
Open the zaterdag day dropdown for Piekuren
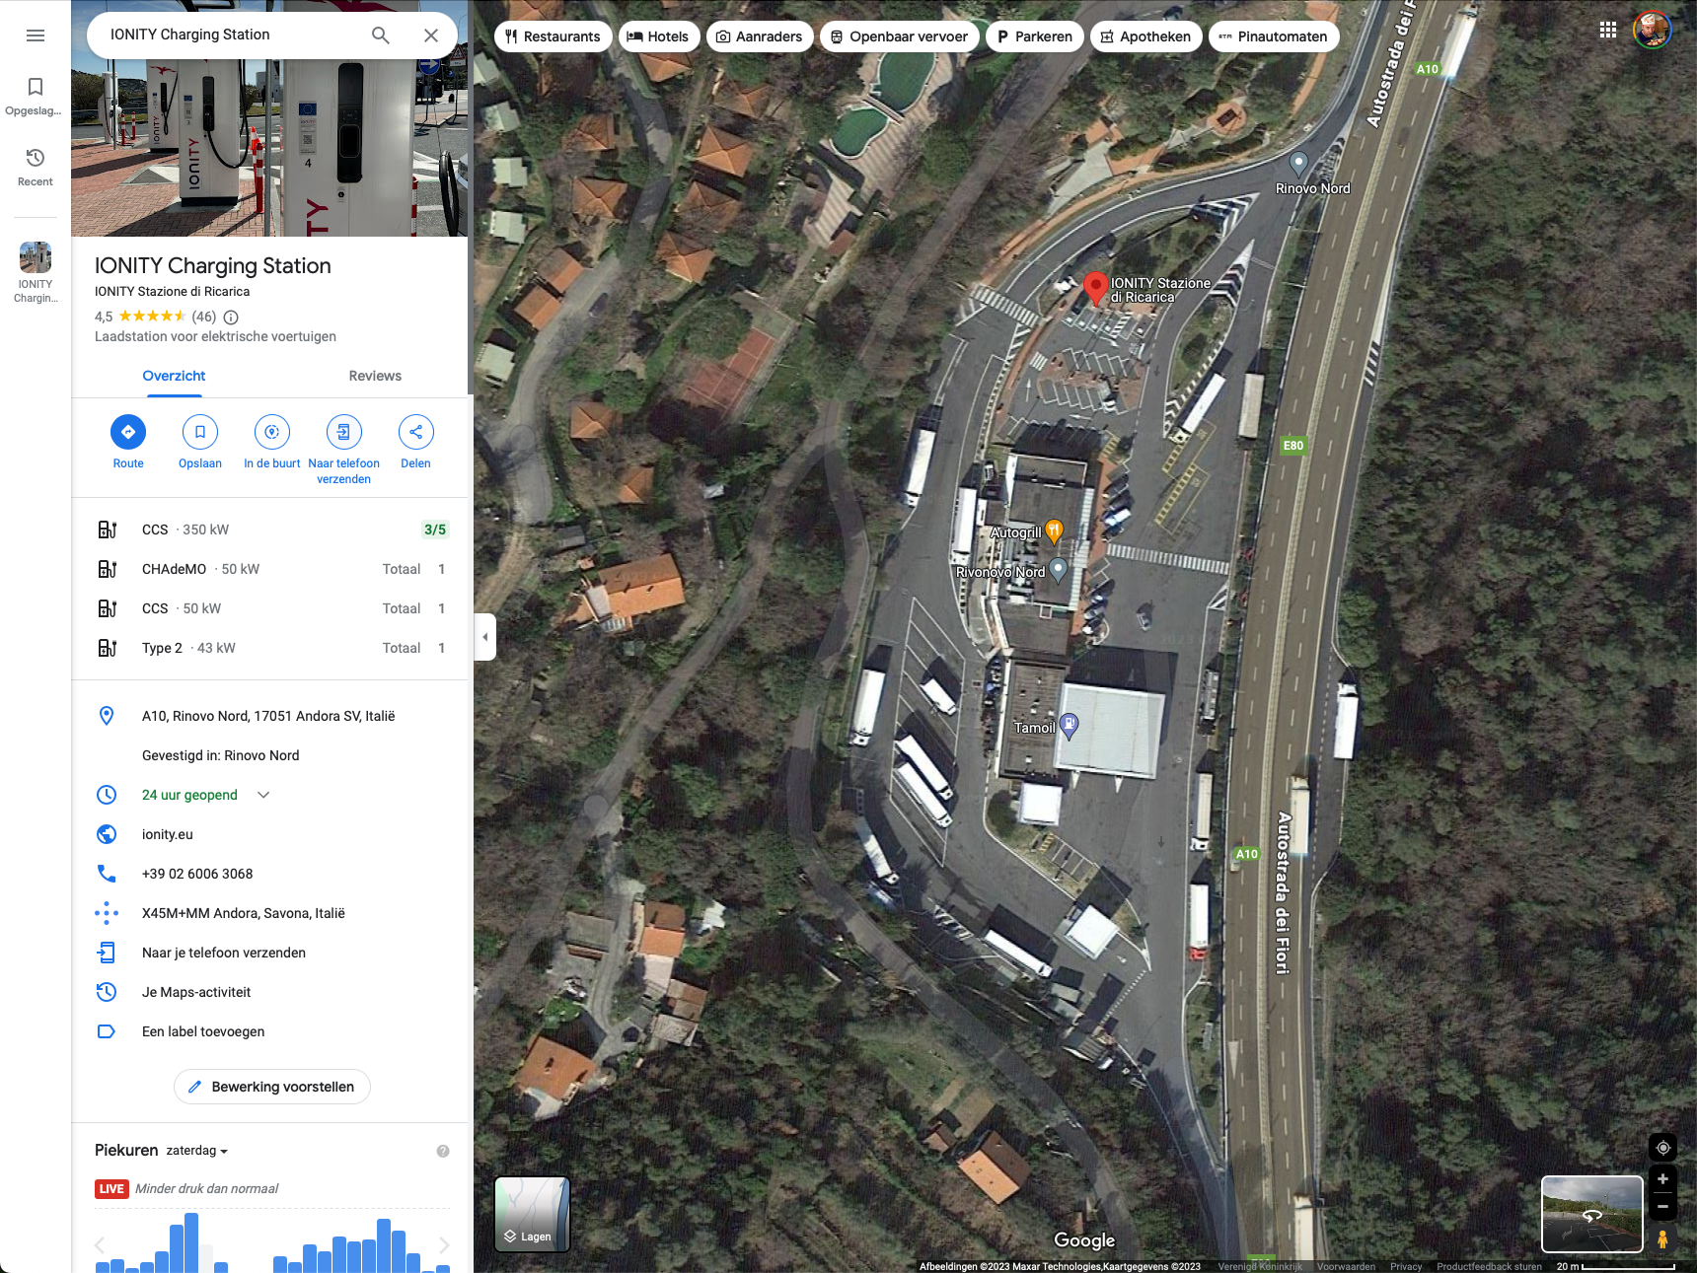coord(197,1151)
